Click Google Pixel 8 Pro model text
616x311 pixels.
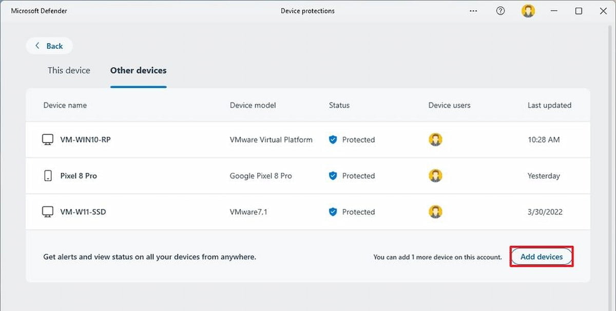tap(261, 176)
